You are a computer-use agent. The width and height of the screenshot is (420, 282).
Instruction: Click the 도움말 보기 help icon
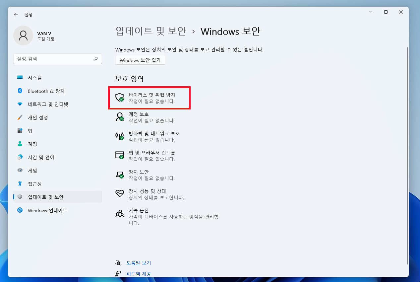click(118, 263)
